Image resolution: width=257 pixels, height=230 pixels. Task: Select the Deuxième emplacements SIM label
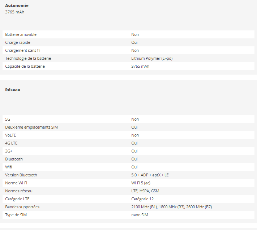31,127
